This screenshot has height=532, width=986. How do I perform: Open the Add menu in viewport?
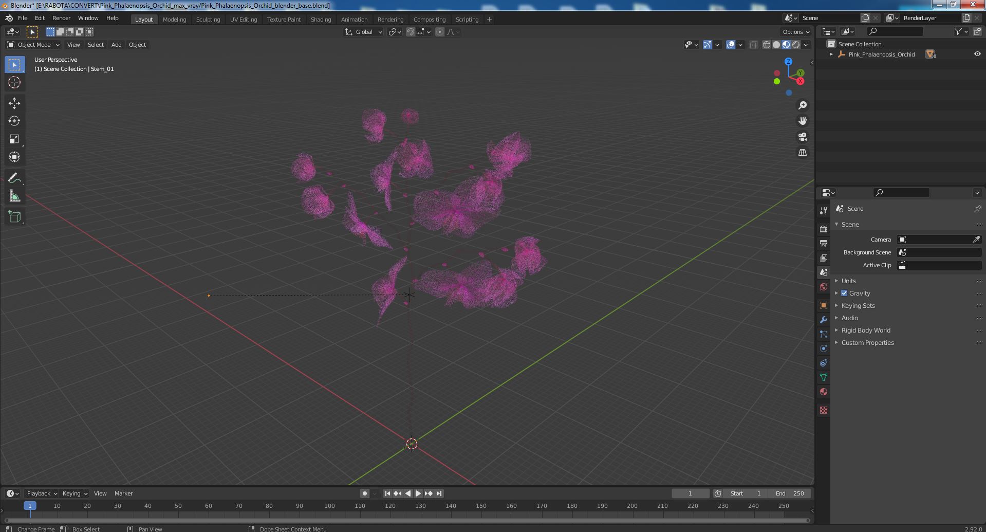point(117,45)
